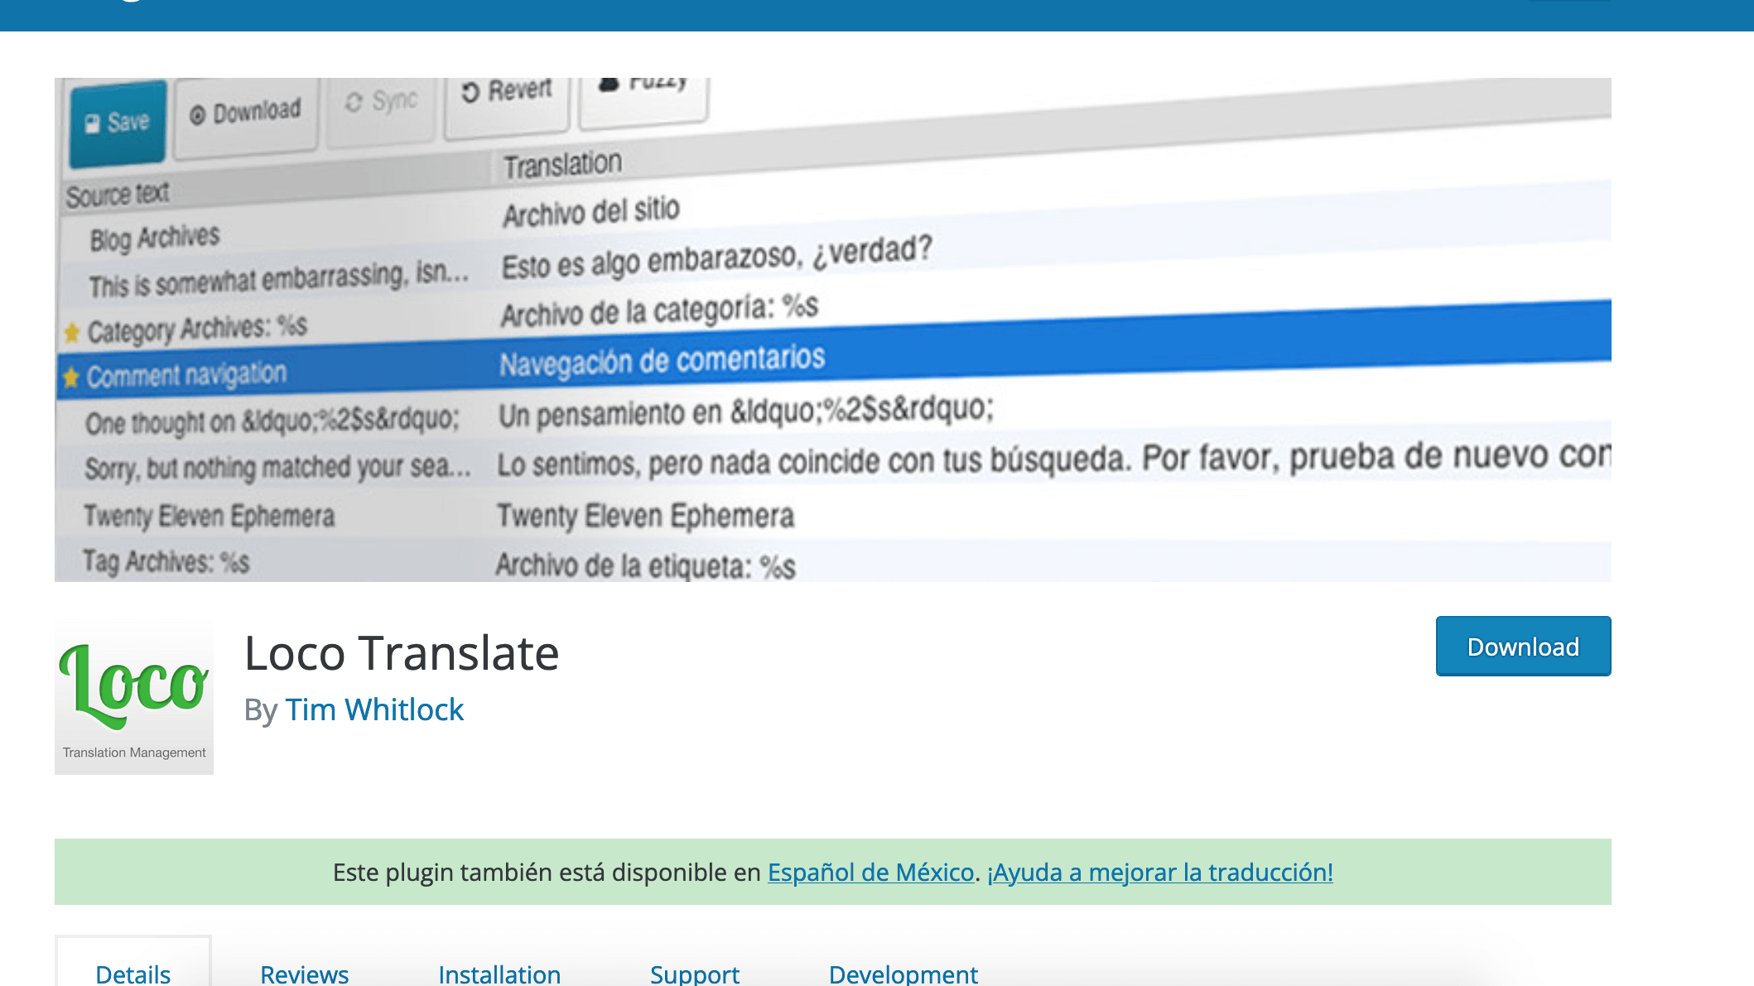Click 'Esto es algo embarazoso' translation
Image resolution: width=1754 pixels, height=986 pixels.
[717, 258]
